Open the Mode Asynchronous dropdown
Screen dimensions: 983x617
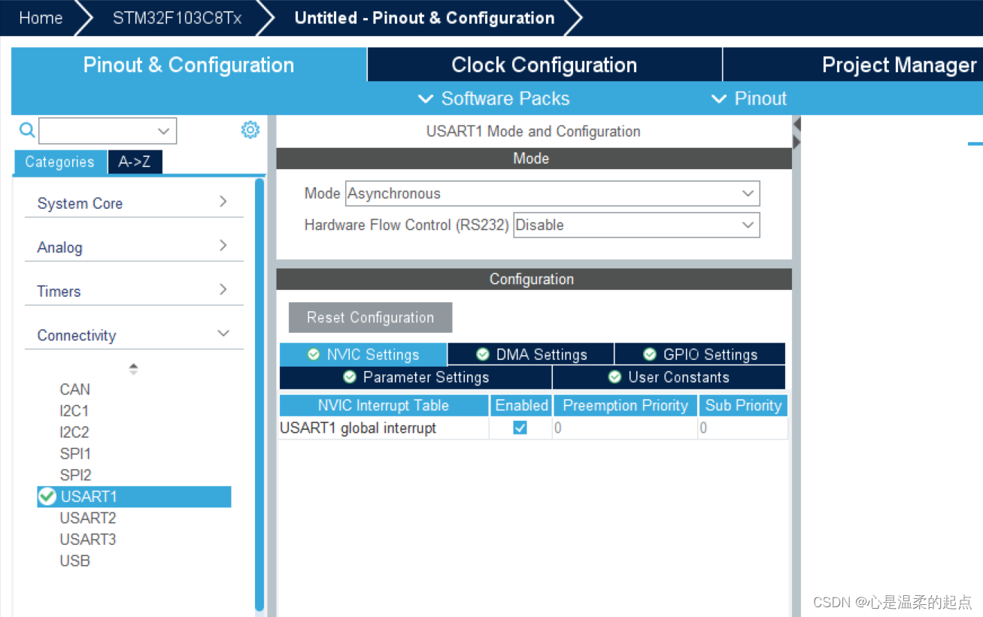click(x=553, y=193)
